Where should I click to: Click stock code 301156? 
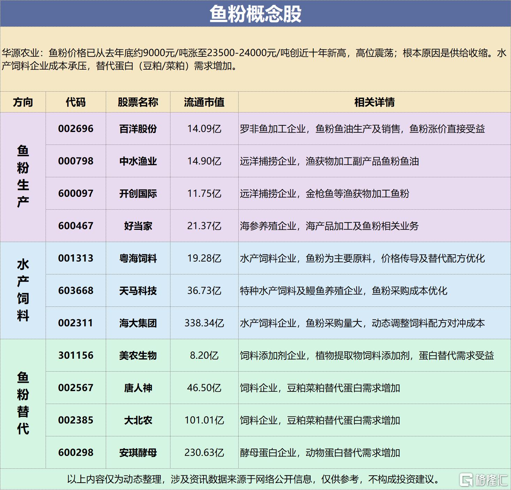point(76,356)
